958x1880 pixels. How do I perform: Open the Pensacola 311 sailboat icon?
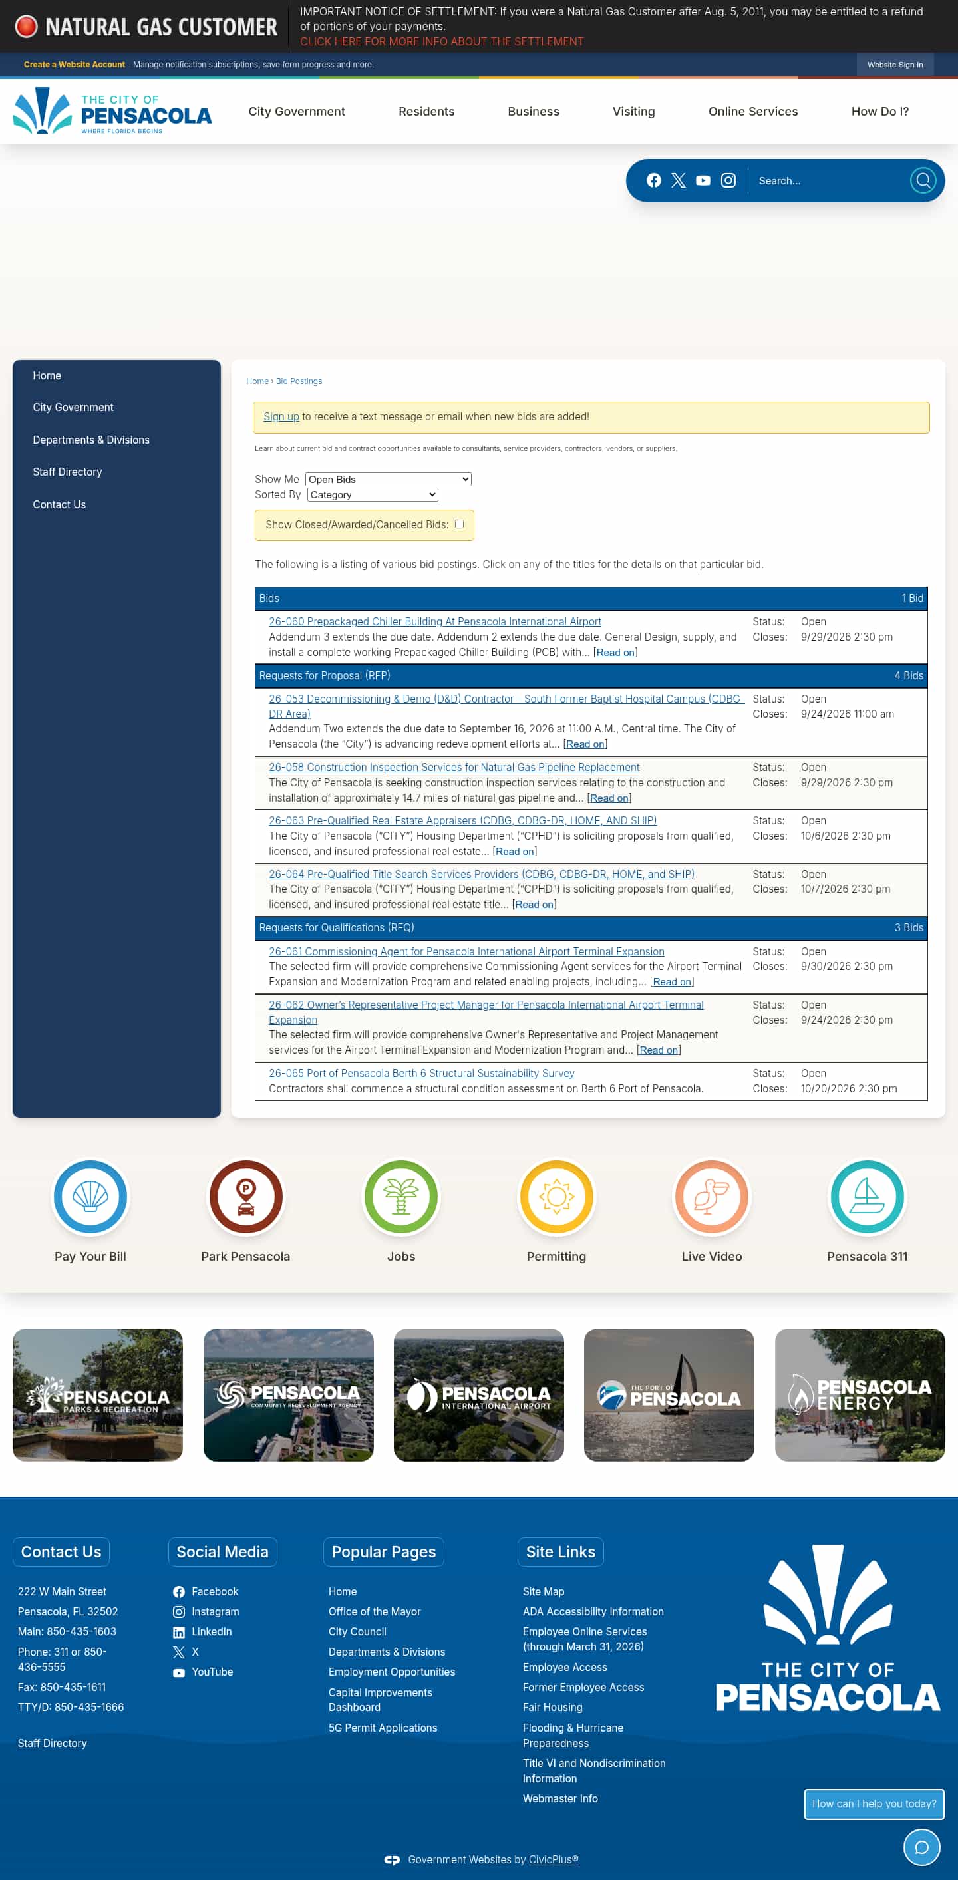tap(868, 1197)
